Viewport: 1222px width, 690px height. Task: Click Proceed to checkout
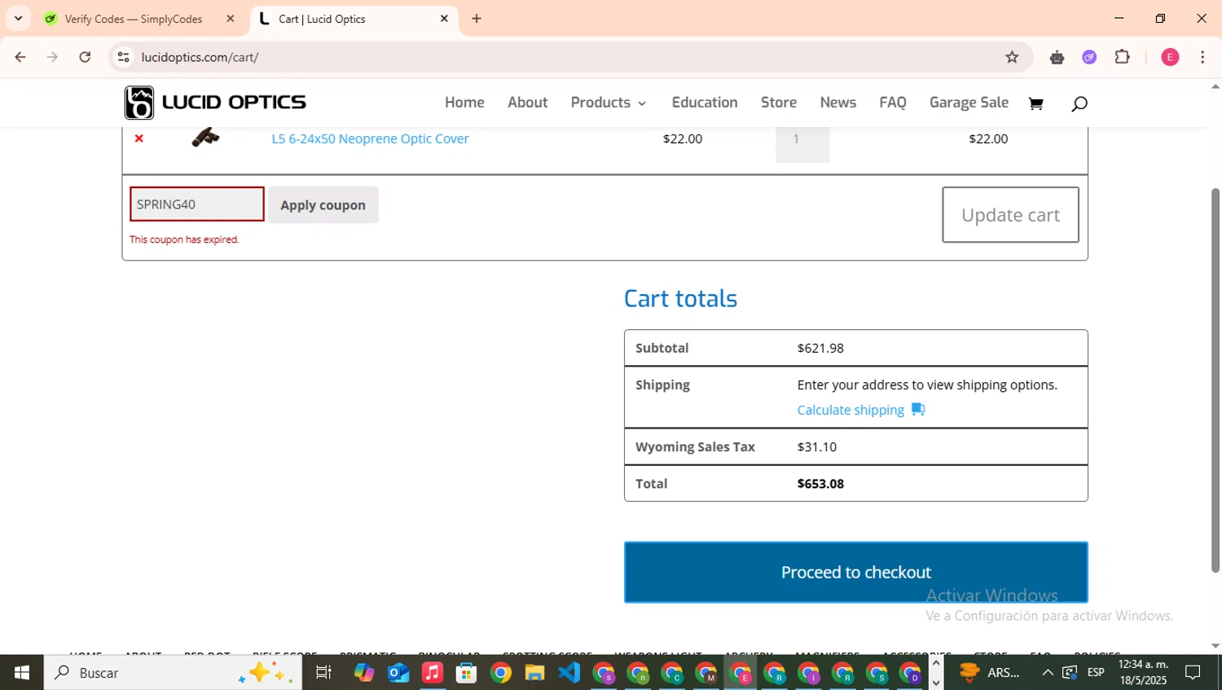point(855,572)
